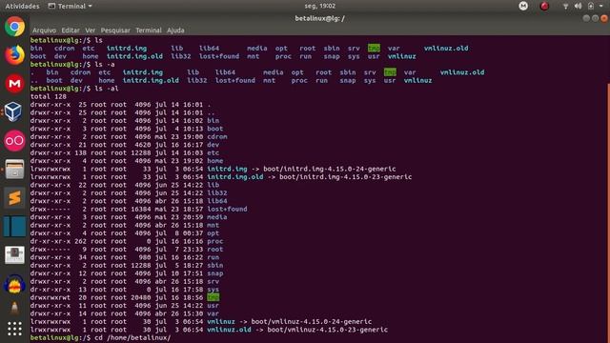610x343 pixels.
Task: Open the pink double-circle app in dock
Action: click(x=15, y=140)
